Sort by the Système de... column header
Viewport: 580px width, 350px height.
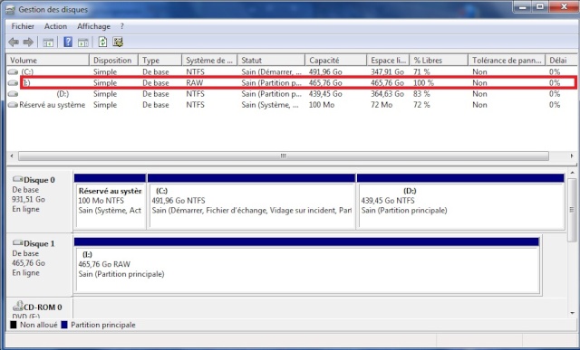[209, 61]
